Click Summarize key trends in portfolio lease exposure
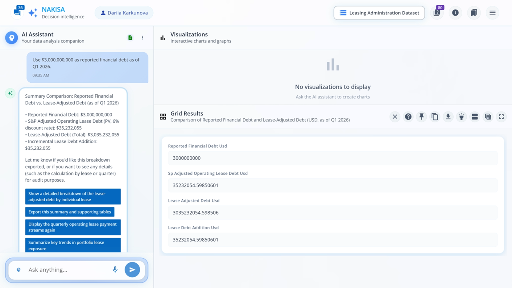The image size is (512, 288). 73,245
